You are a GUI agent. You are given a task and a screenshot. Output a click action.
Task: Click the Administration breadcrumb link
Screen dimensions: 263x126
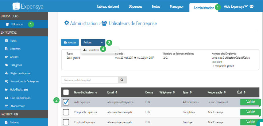(84, 23)
